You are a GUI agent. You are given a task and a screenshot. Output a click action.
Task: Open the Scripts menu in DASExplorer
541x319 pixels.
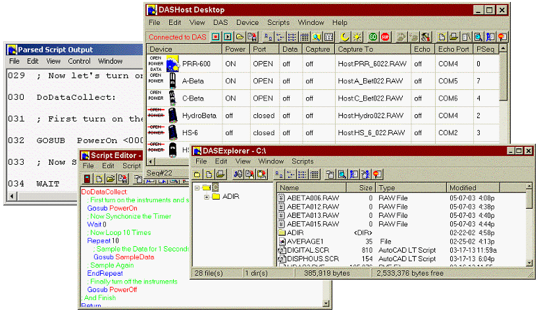pyautogui.click(x=303, y=161)
